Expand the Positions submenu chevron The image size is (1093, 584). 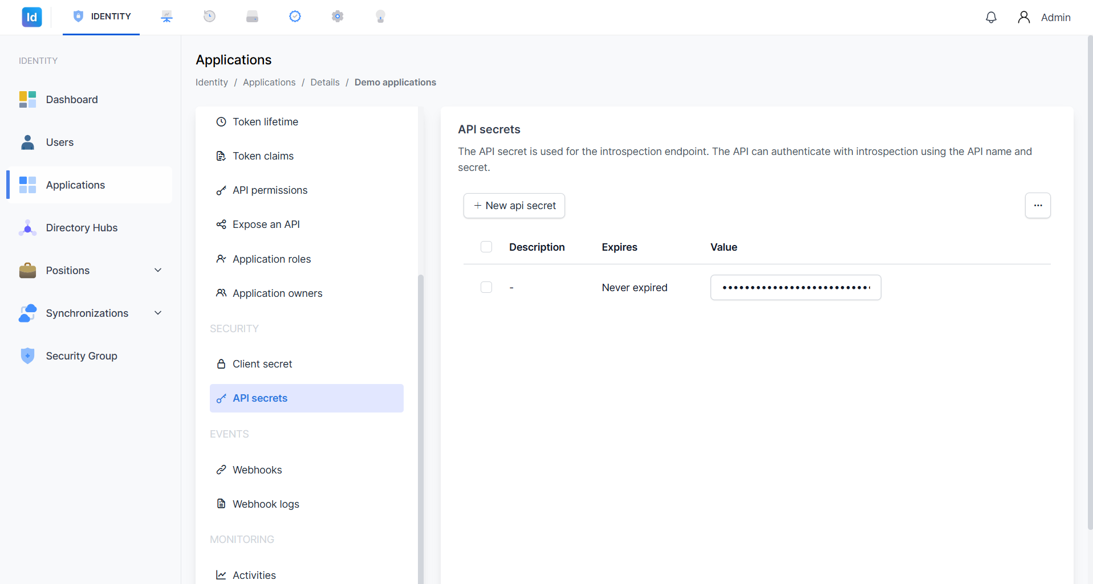(158, 270)
